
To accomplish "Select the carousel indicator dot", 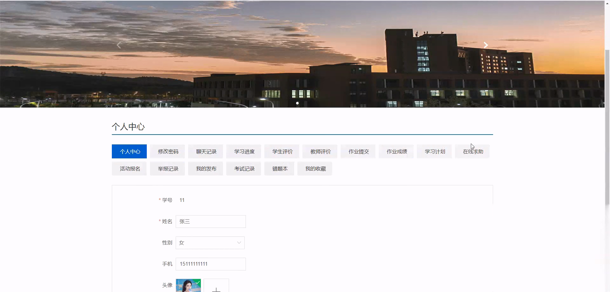I will (297, 103).
